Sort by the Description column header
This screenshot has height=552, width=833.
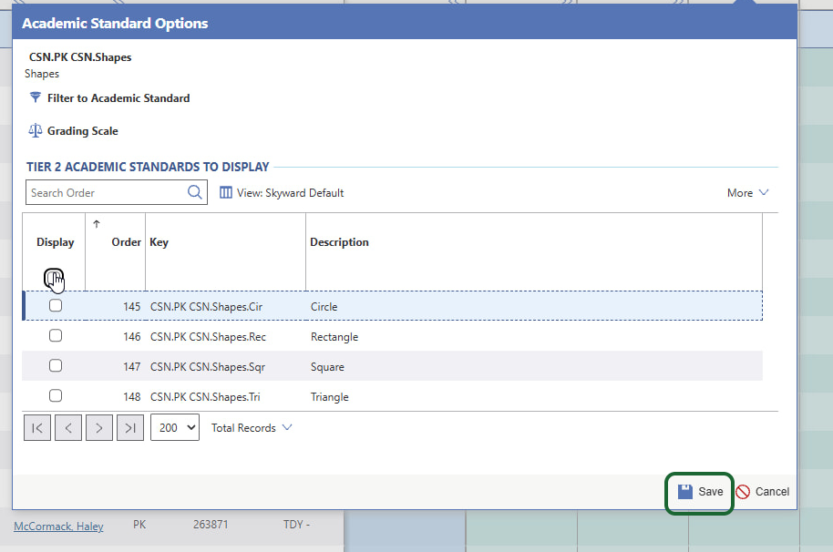(339, 242)
